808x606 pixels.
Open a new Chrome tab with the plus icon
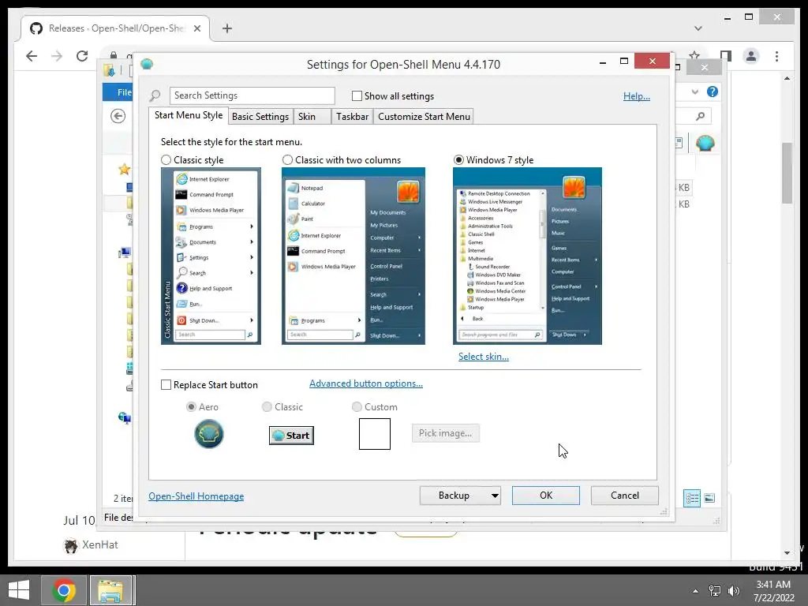(x=227, y=28)
